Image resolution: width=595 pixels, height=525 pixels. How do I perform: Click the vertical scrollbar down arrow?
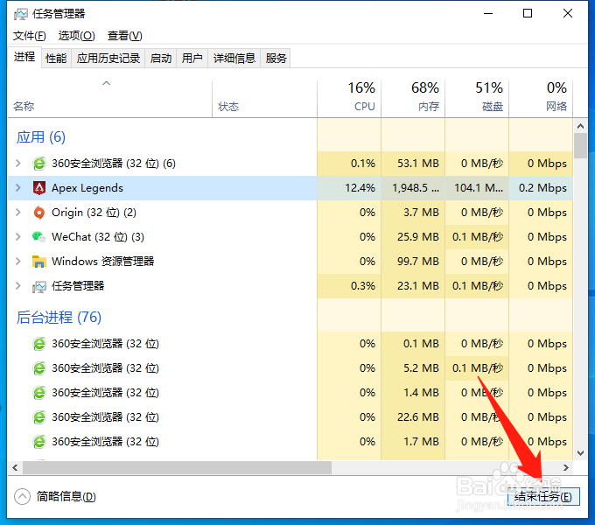tap(580, 453)
